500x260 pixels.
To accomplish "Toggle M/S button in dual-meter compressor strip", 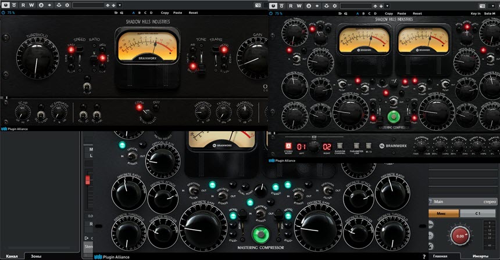I will 368,146.
